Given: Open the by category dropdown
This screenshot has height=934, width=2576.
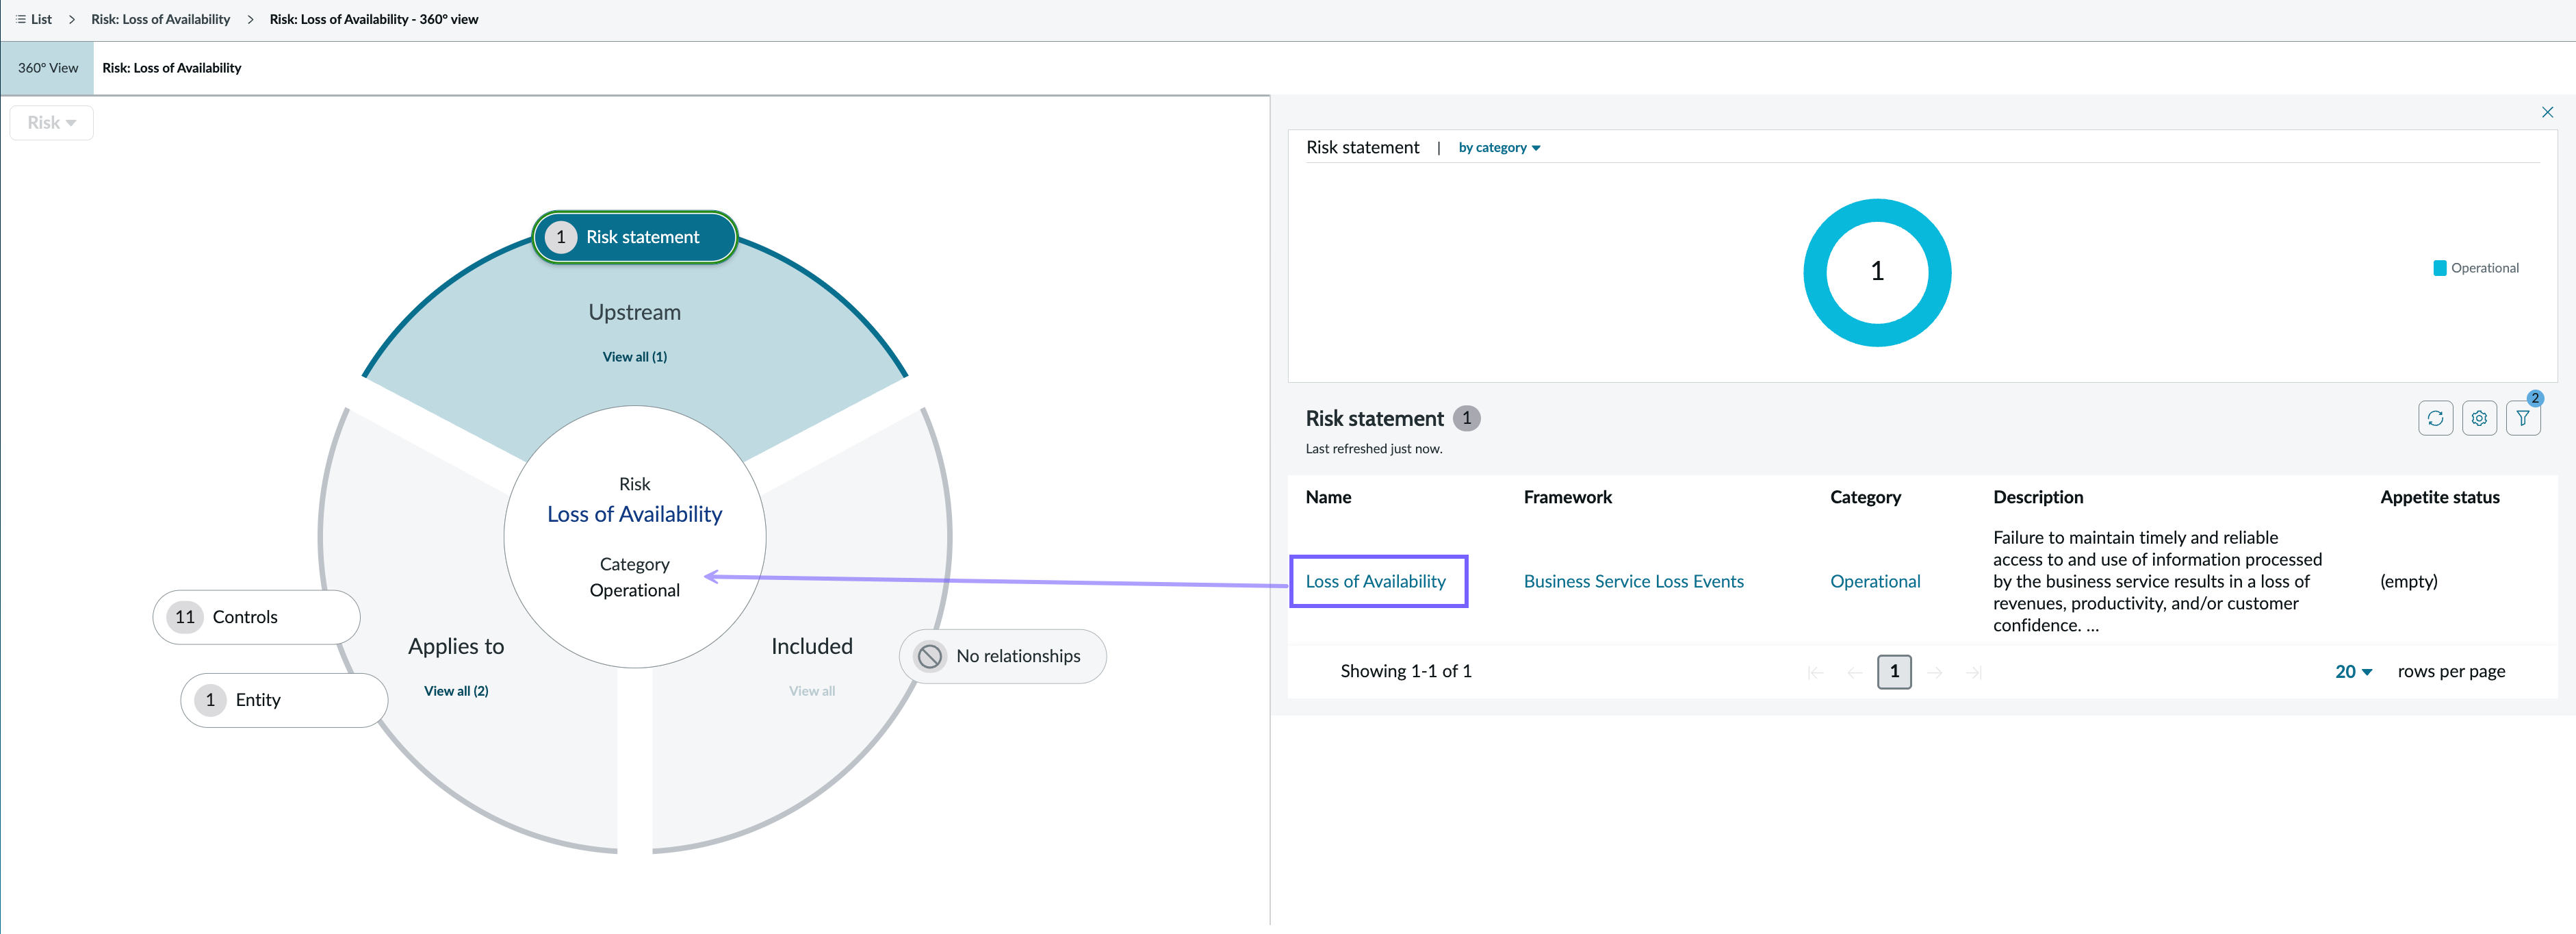Looking at the screenshot, I should click(x=1499, y=148).
